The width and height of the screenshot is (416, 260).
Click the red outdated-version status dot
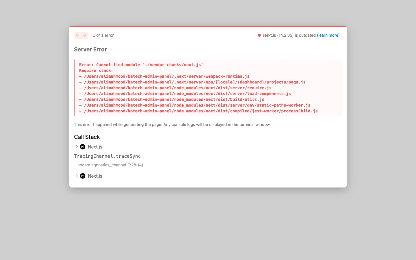coord(259,35)
